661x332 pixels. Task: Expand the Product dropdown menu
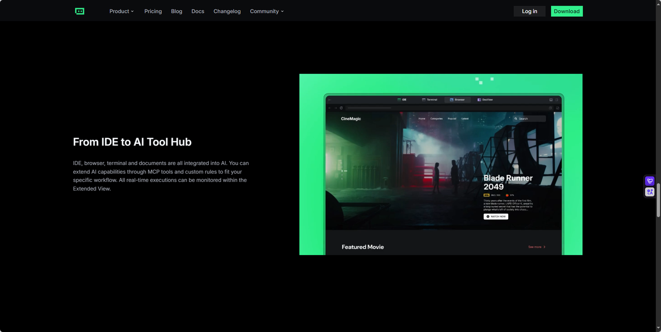tap(121, 11)
